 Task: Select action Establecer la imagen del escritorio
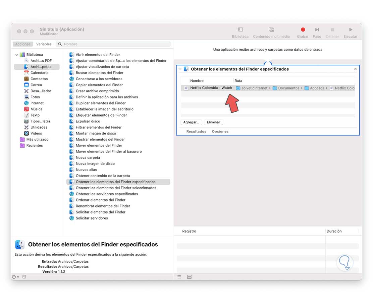(x=101, y=109)
